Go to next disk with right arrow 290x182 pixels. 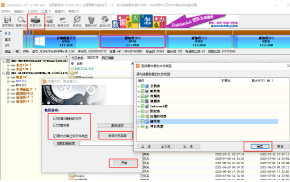pos(9,33)
